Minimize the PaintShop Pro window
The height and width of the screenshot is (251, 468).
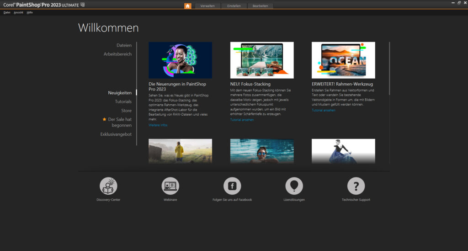click(x=453, y=3)
